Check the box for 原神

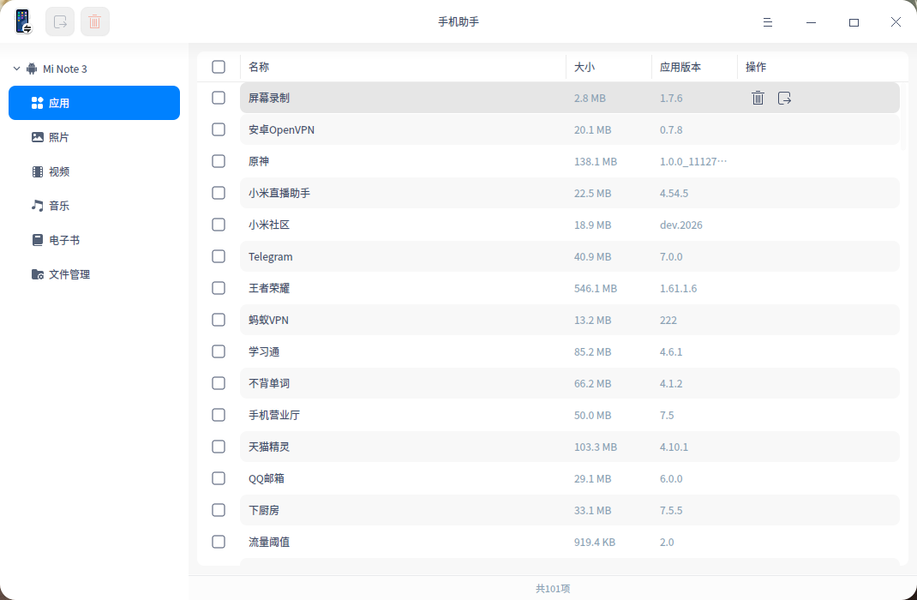(219, 161)
